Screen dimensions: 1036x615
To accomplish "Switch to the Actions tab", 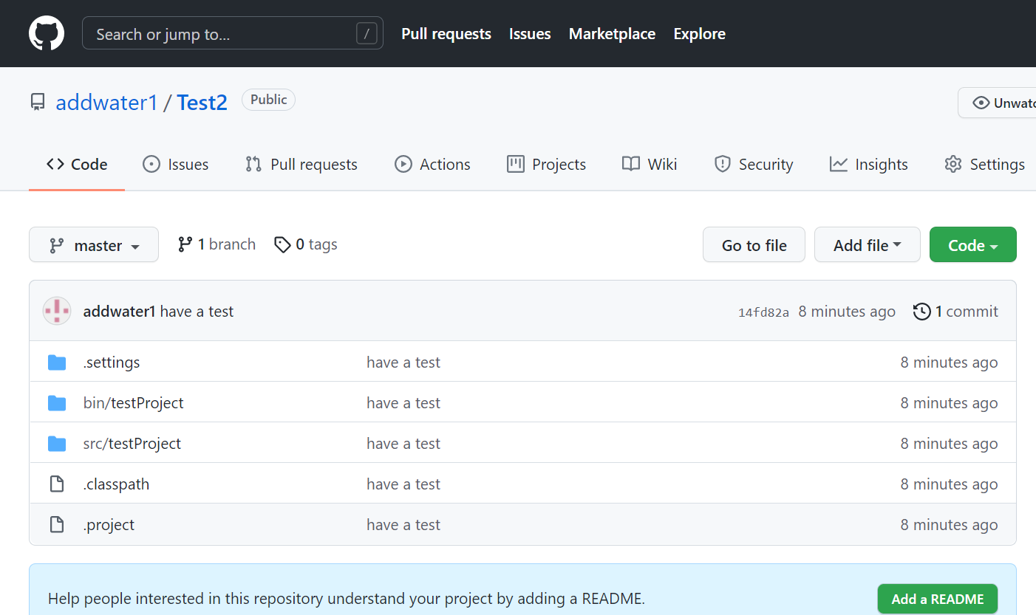I will click(432, 165).
